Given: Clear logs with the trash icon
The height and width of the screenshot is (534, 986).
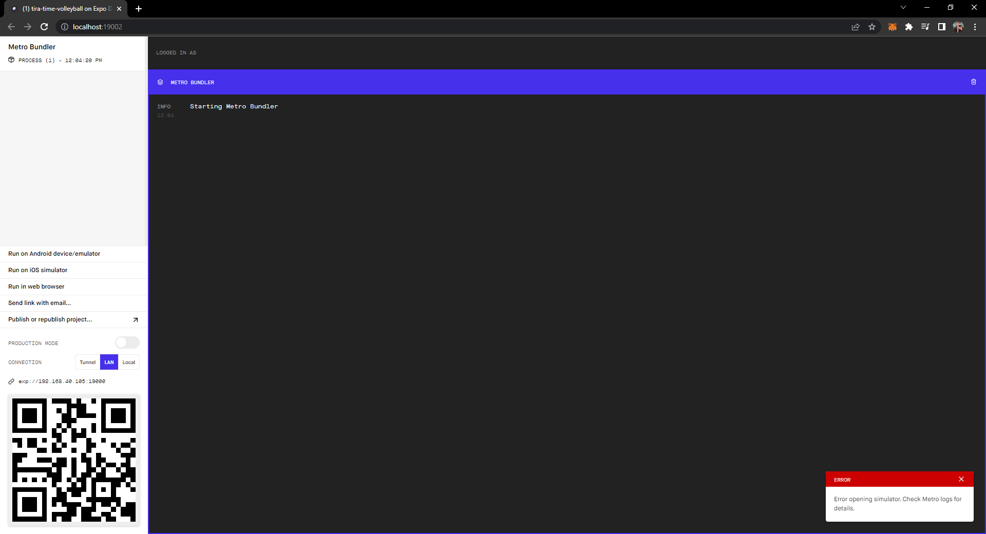Looking at the screenshot, I should click(973, 82).
